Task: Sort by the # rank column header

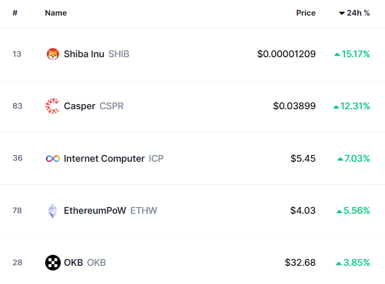Action: pos(15,13)
